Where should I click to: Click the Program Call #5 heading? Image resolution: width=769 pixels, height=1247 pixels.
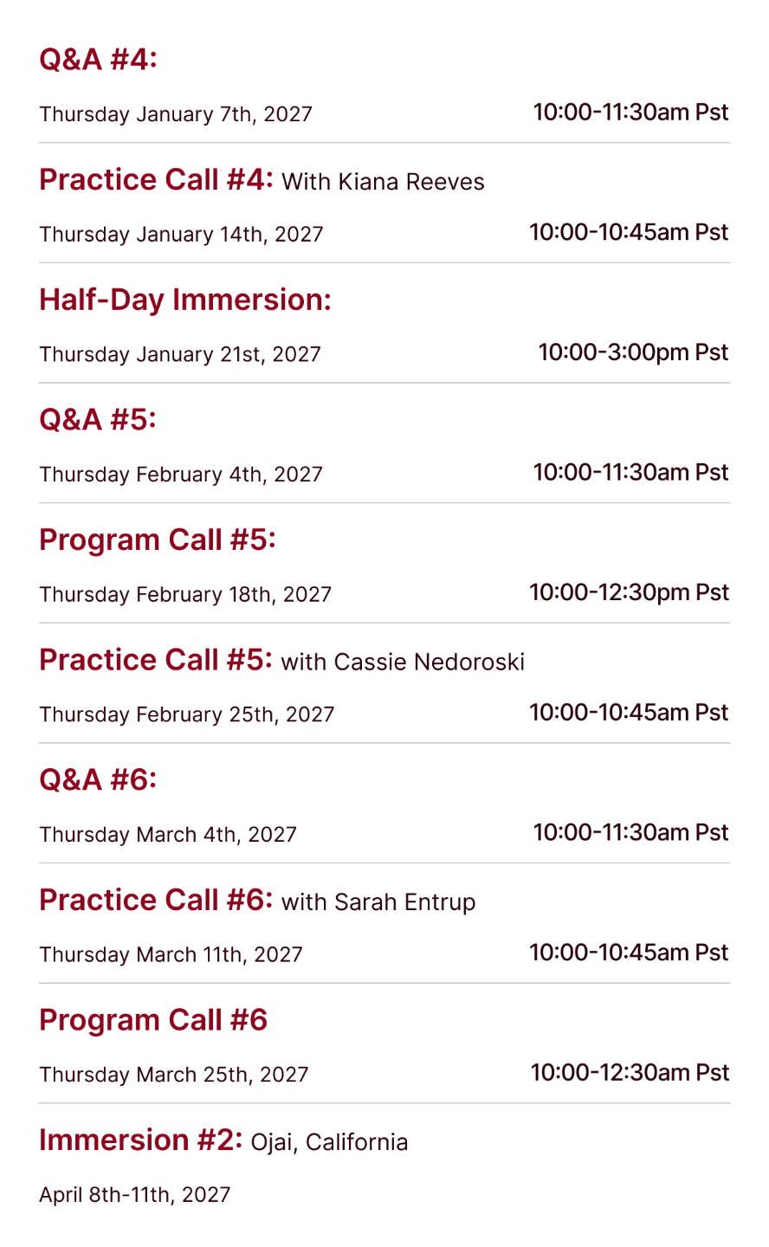(x=158, y=540)
